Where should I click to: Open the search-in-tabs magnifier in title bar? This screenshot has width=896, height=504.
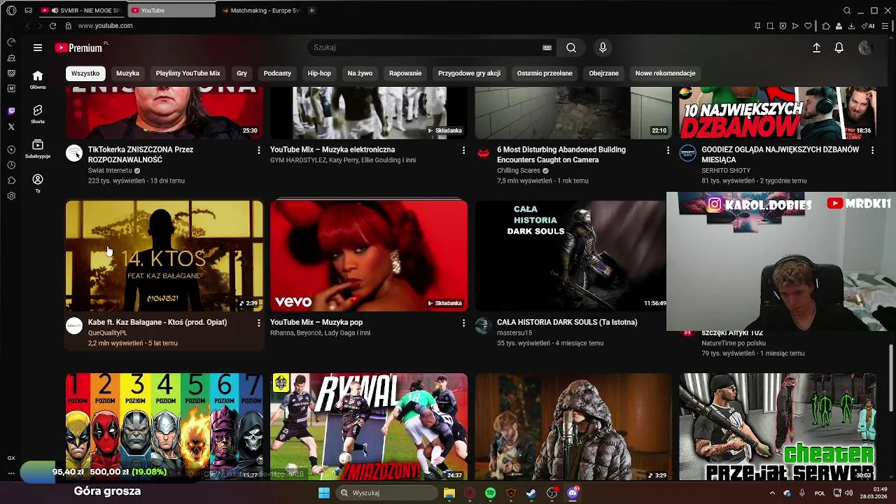[847, 10]
